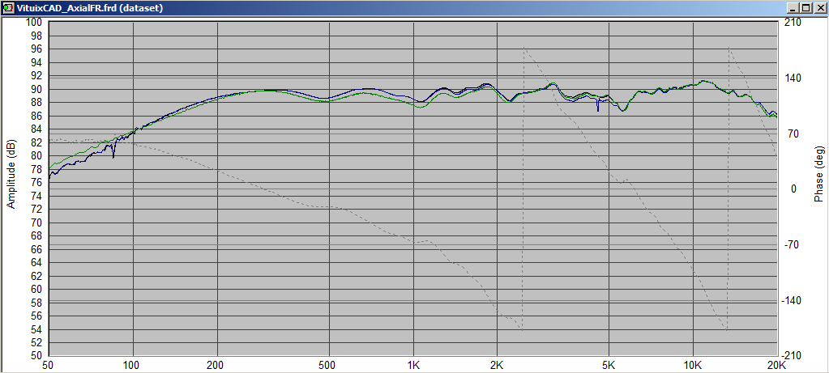This screenshot has height=373, width=829.
Task: Click the '500' frequency axis label
Action: coord(328,365)
